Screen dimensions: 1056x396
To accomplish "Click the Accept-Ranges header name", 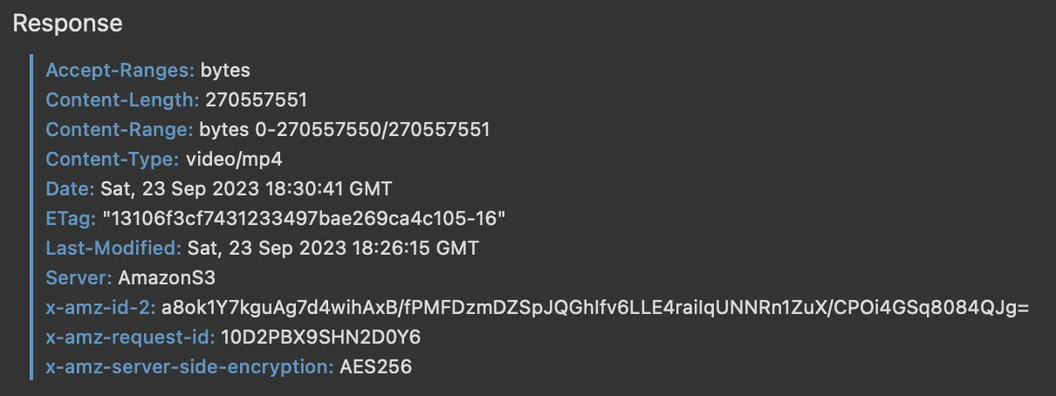I will click(x=120, y=70).
